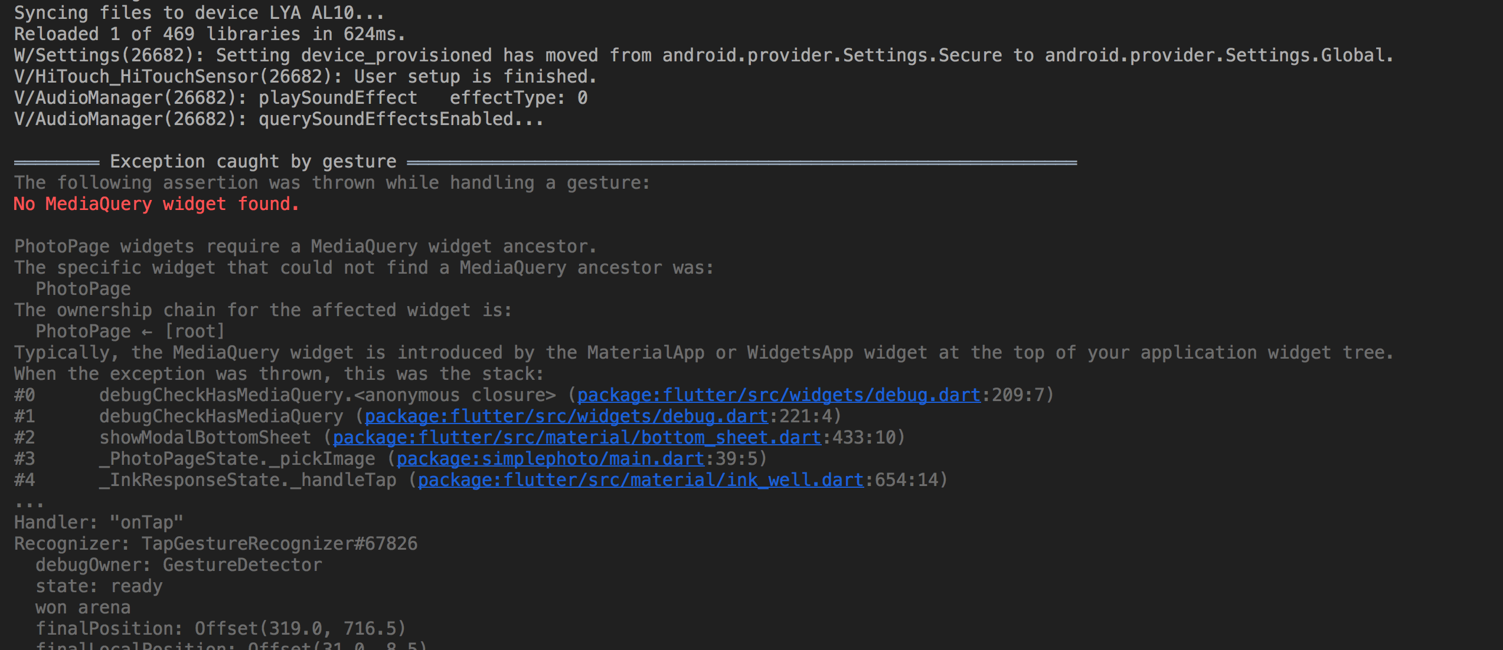Open the simplephoto main.dart link
The width and height of the screenshot is (1503, 650).
click(550, 459)
